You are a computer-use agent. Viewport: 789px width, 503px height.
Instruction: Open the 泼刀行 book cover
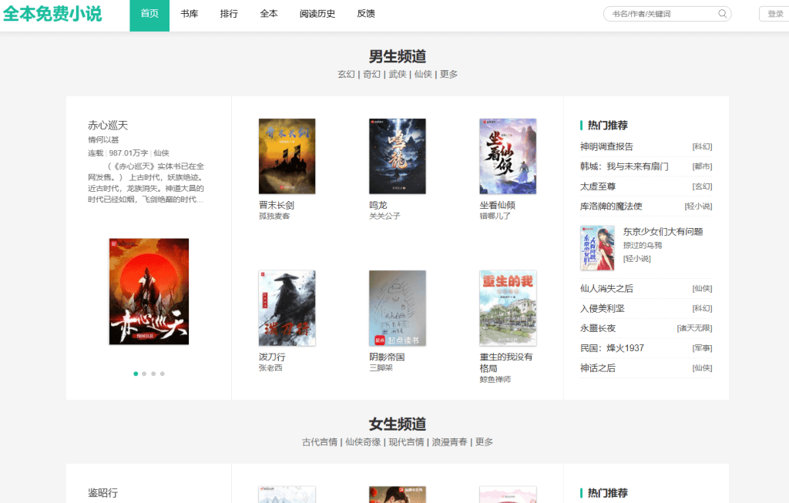click(x=287, y=308)
